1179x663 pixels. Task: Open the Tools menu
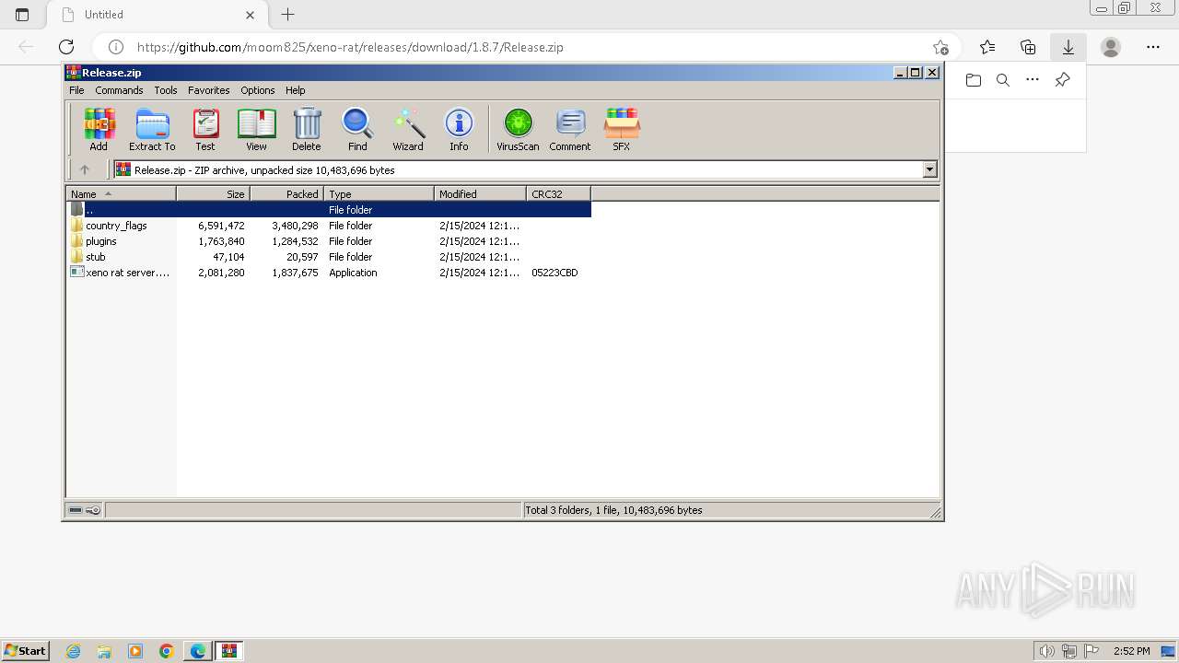point(166,90)
